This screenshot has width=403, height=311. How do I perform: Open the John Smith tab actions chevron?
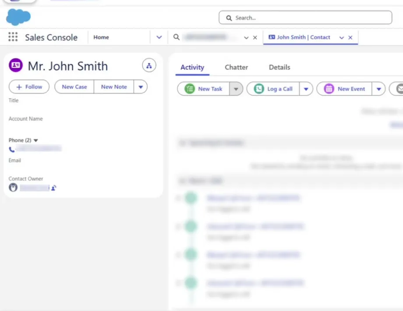click(x=342, y=38)
